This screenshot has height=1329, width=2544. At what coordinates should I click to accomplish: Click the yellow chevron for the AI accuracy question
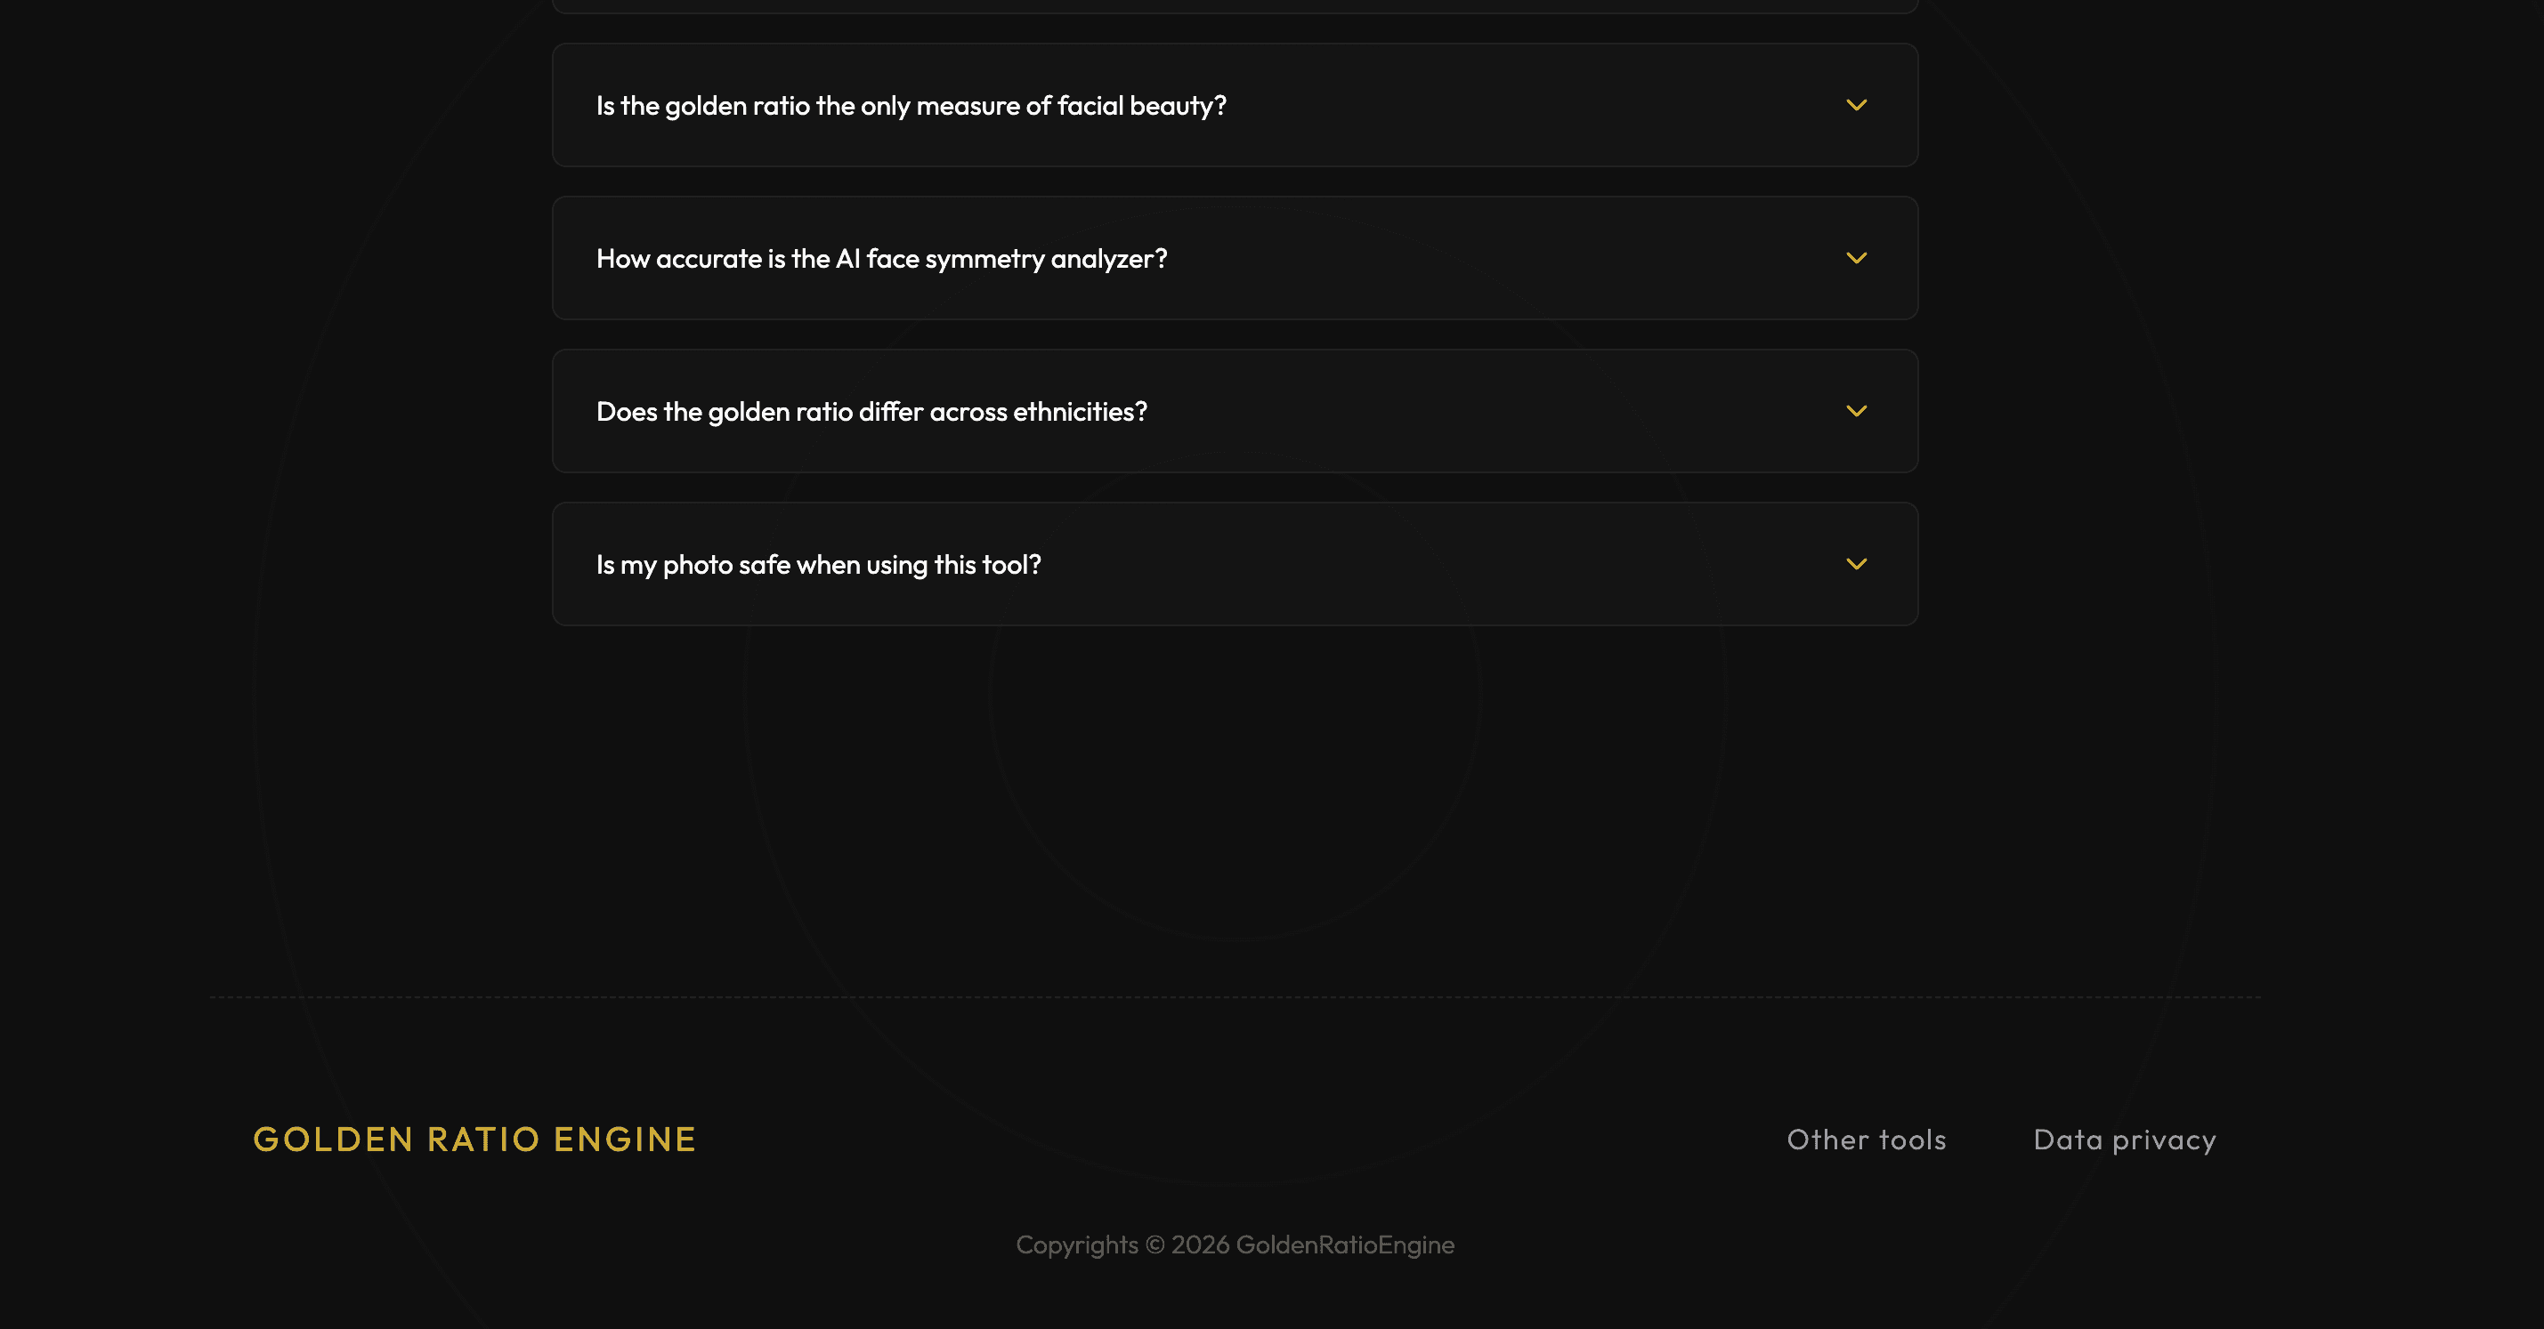click(1856, 257)
